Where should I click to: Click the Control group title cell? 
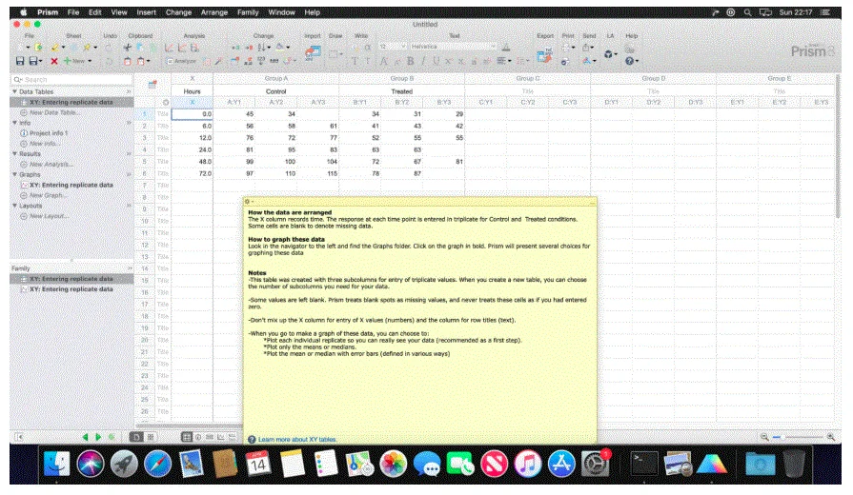[275, 91]
